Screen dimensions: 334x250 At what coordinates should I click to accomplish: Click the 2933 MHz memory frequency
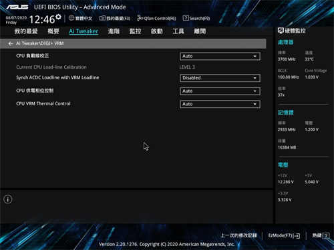point(287,129)
